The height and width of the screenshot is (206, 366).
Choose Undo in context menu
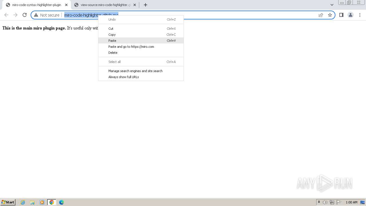[141, 19]
